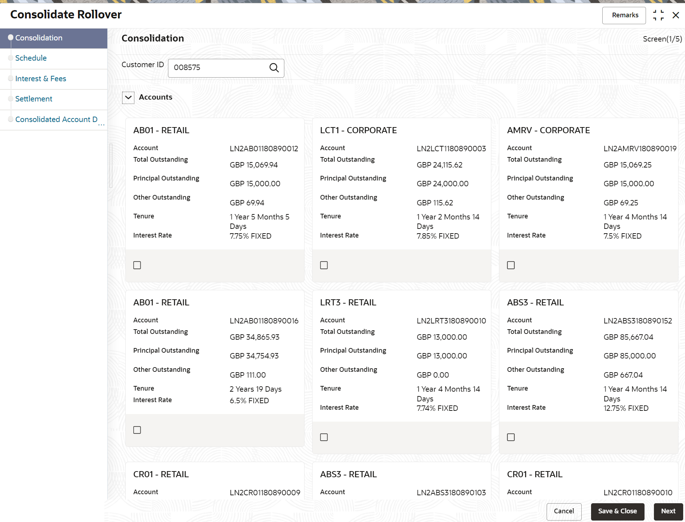This screenshot has height=522, width=685.
Task: Select account LN2AB01180890016 checkbox
Action: point(137,430)
